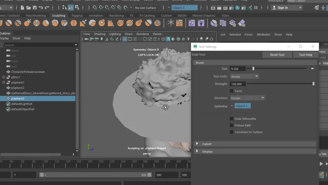The width and height of the screenshot is (328, 185).
Task: Select the Repeat sculpt tool with three dots
Action: pyautogui.click(x=74, y=23)
